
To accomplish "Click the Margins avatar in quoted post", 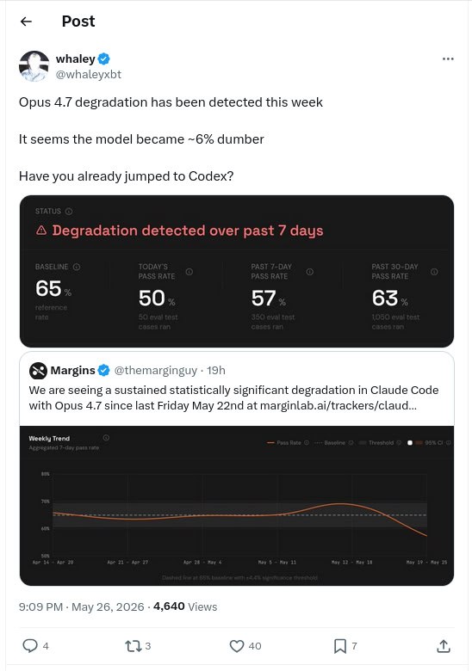I will click(38, 371).
